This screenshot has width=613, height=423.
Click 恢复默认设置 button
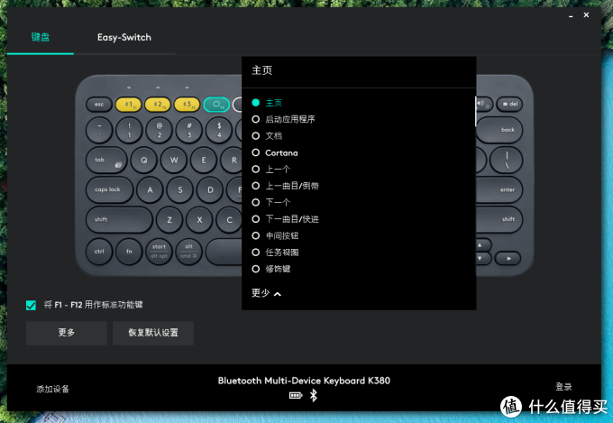click(153, 333)
